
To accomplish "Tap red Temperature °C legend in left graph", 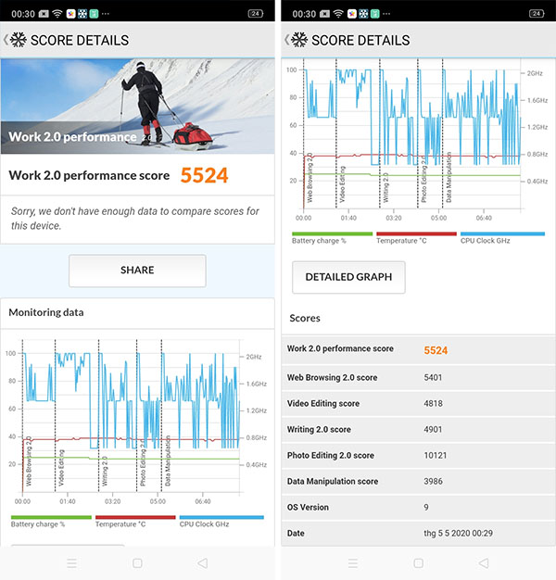I will (x=135, y=522).
